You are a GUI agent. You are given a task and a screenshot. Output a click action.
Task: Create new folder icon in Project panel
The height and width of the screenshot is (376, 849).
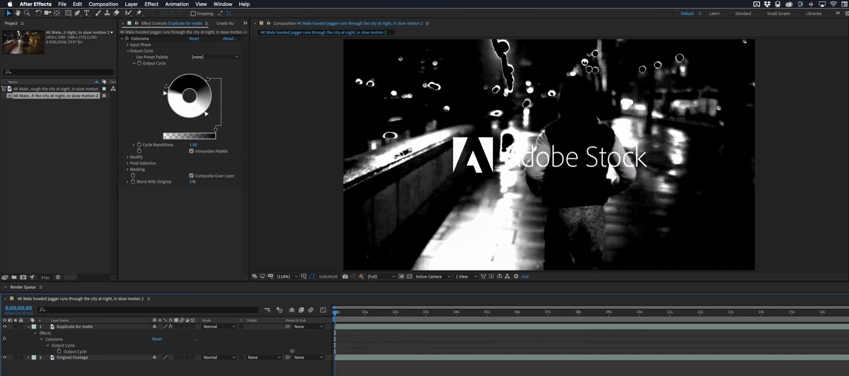point(14,277)
